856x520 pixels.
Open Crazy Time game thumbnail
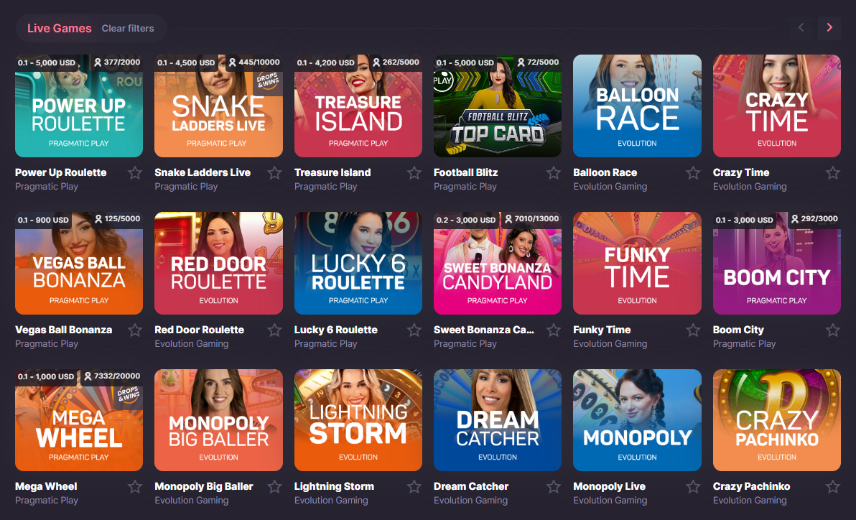click(777, 106)
